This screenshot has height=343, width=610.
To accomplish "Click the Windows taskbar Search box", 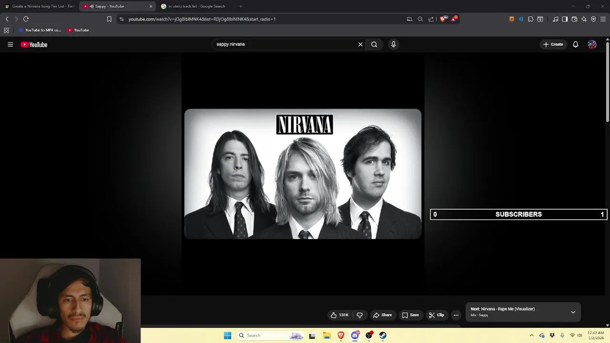I will [270, 335].
